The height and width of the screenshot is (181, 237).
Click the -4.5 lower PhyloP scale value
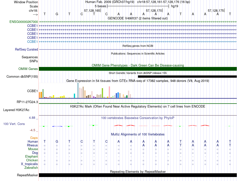[x=32, y=130]
